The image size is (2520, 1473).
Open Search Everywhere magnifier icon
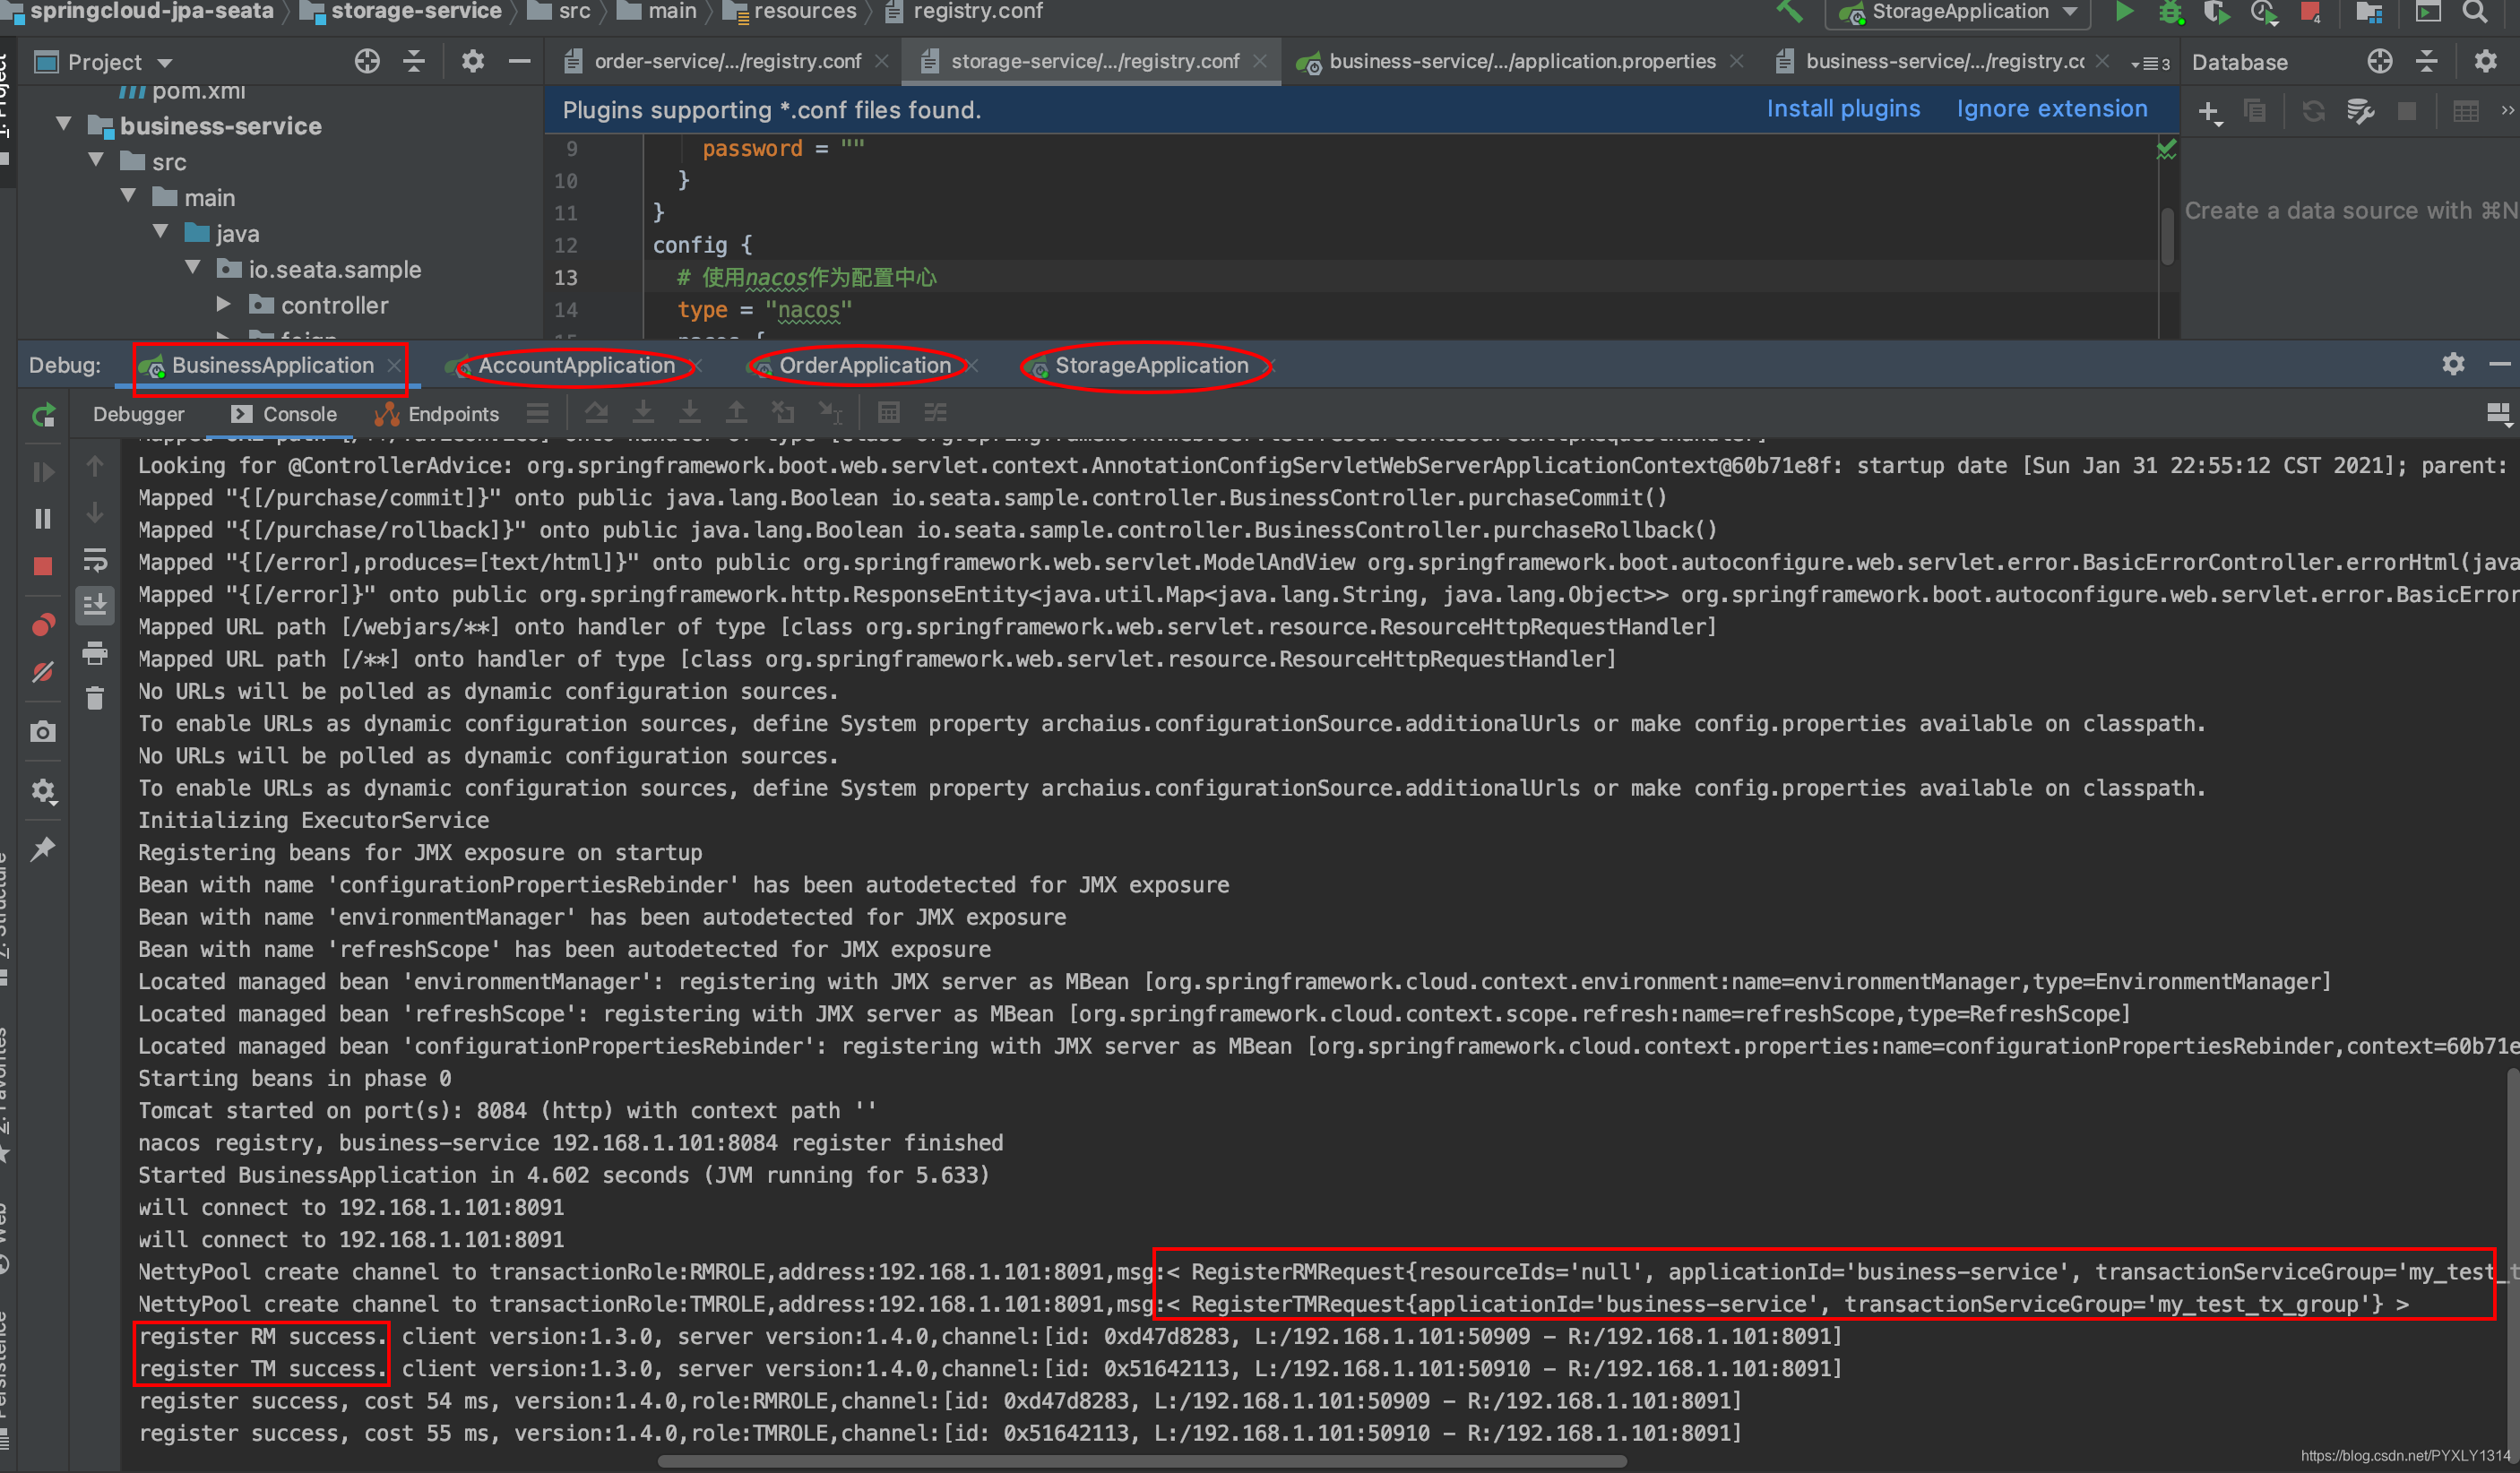[x=2476, y=12]
